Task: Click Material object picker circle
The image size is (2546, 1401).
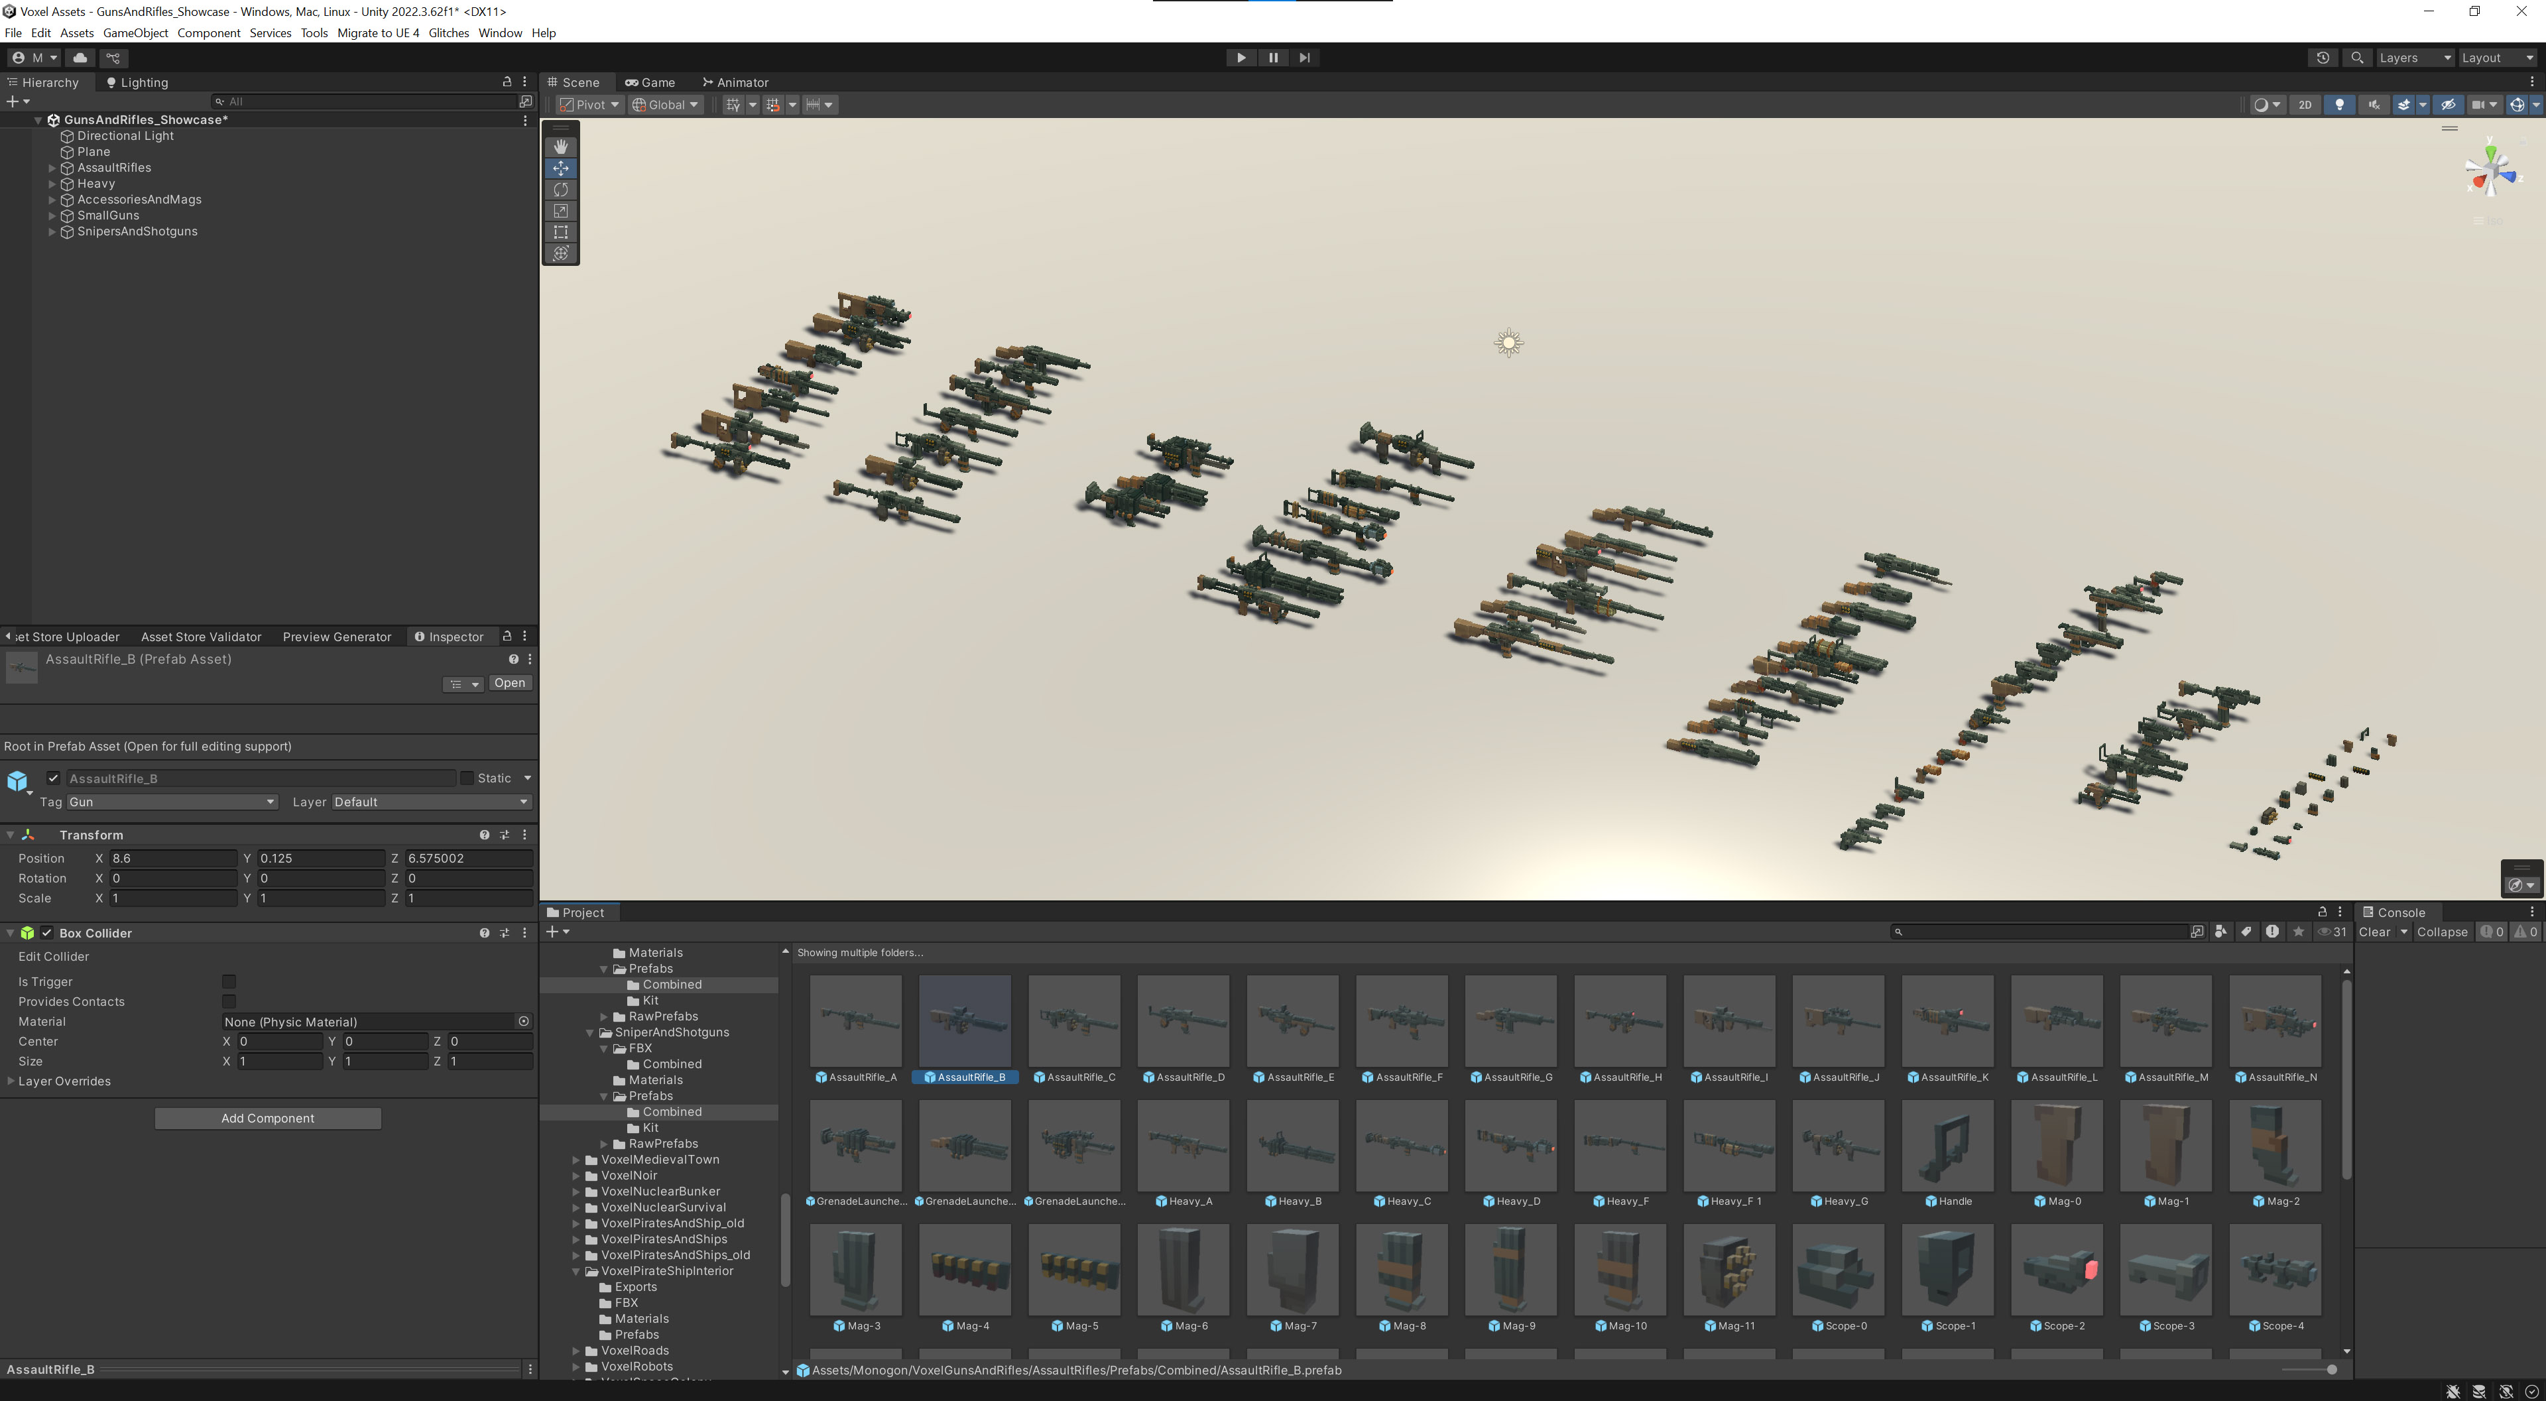Action: pos(524,1021)
